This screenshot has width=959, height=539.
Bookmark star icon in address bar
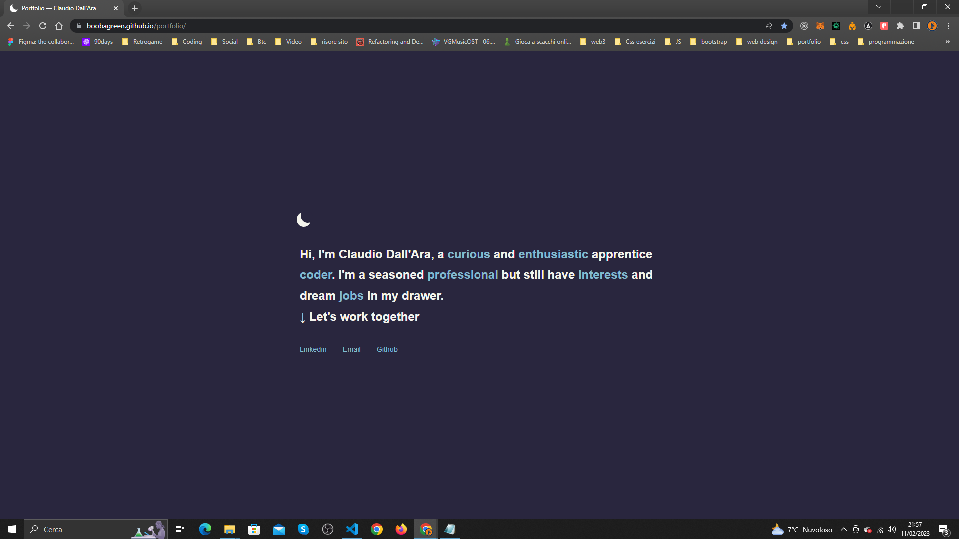[784, 26]
